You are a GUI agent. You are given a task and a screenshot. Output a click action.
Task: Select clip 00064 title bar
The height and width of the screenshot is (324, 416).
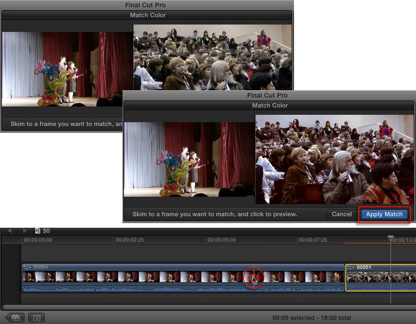point(183,268)
